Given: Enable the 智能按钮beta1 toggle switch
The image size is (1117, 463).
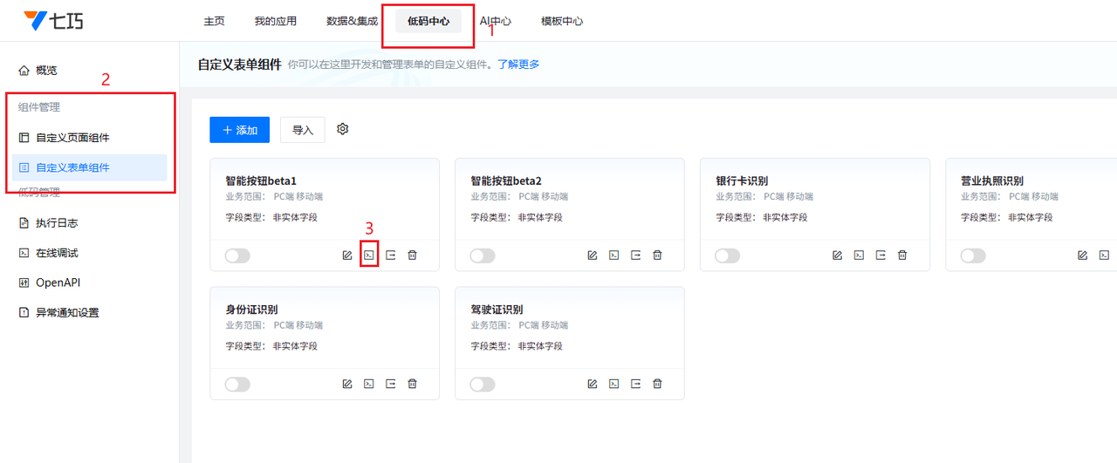Looking at the screenshot, I should 237,255.
